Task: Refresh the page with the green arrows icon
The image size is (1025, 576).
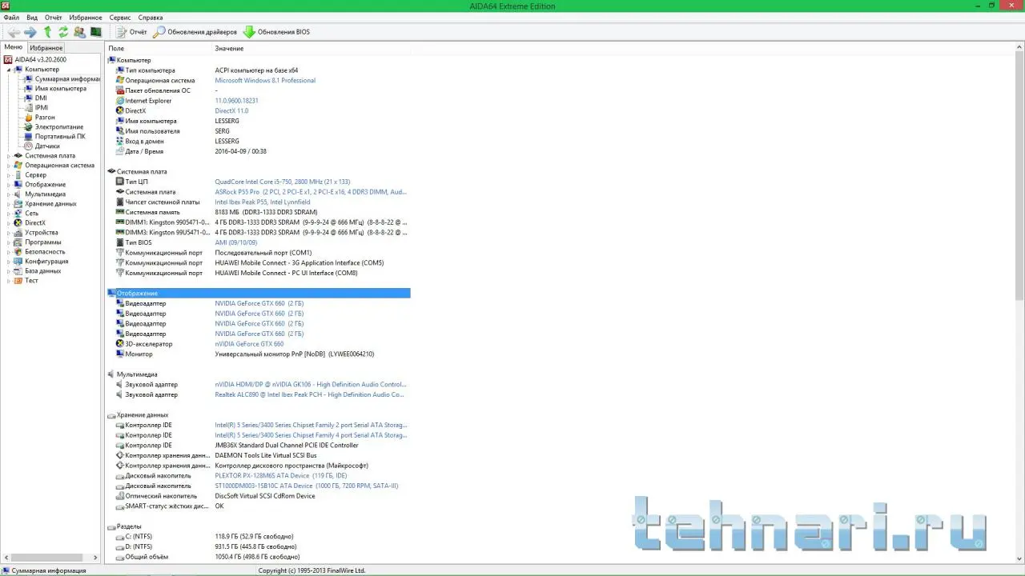Action: pos(63,32)
